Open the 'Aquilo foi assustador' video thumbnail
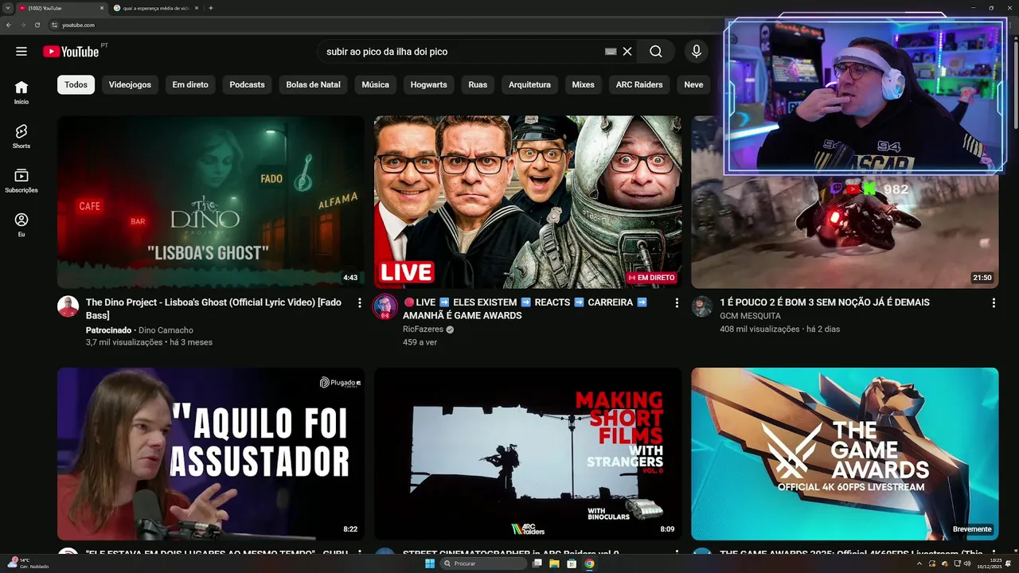This screenshot has width=1019, height=573. 211,454
